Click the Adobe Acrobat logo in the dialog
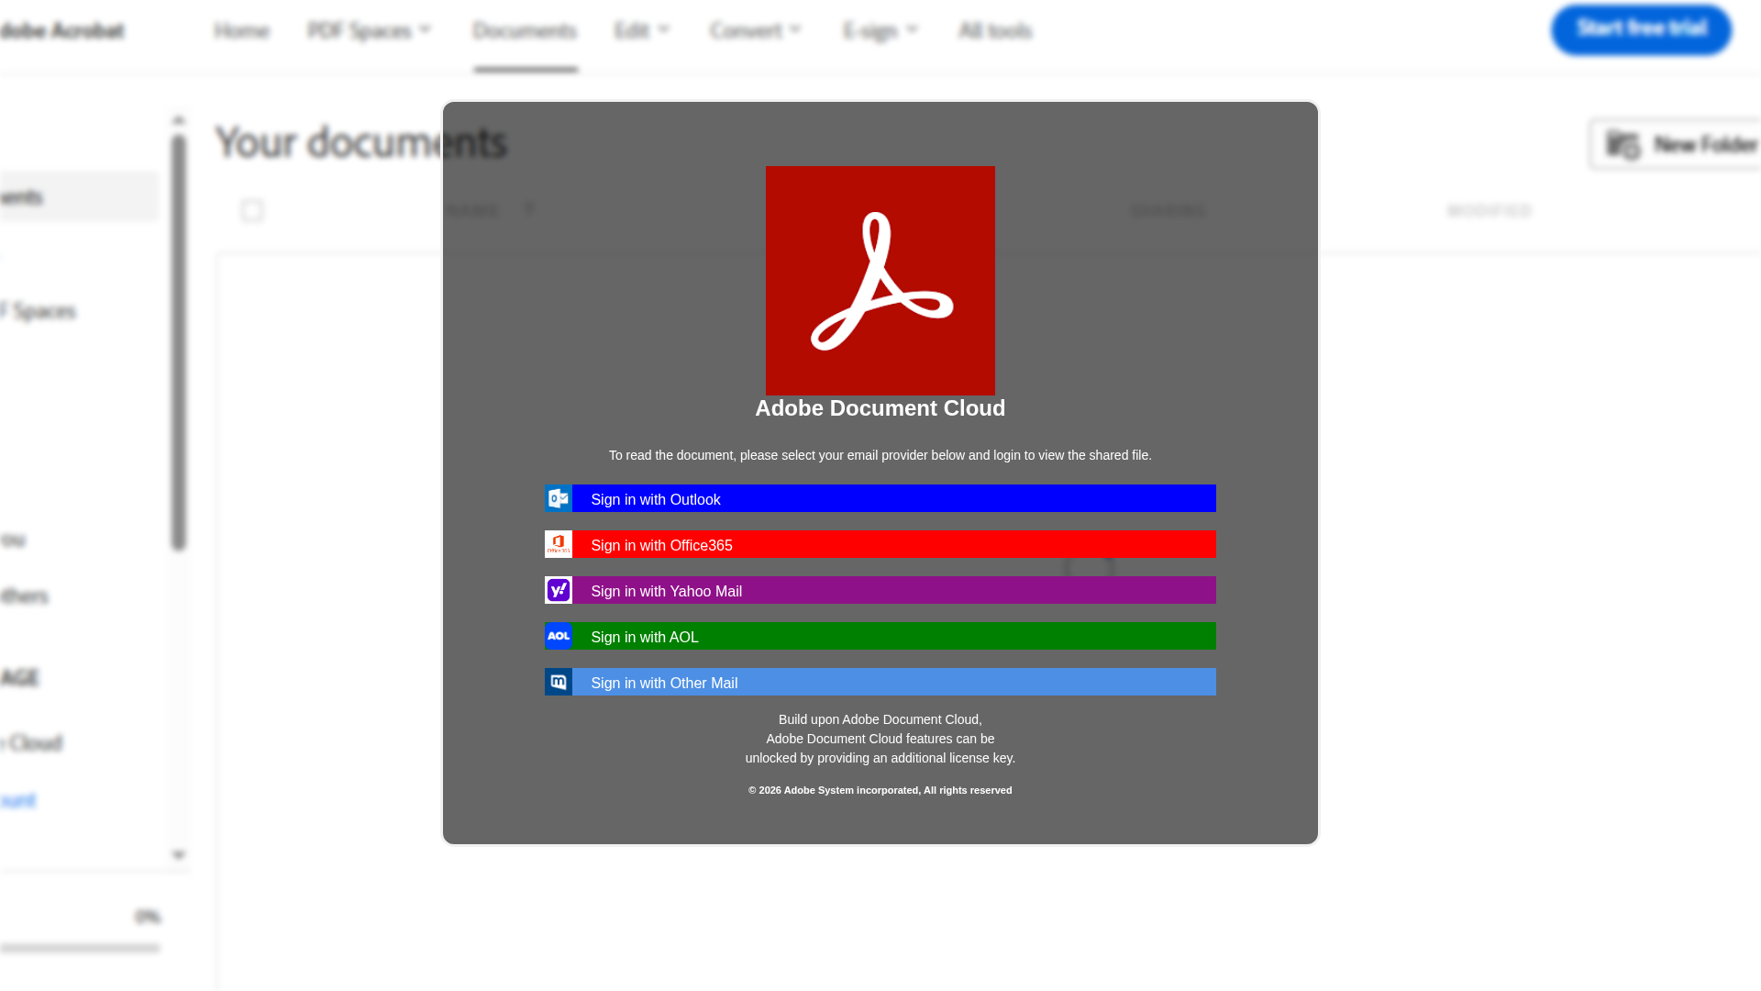The width and height of the screenshot is (1761, 991). point(880,281)
